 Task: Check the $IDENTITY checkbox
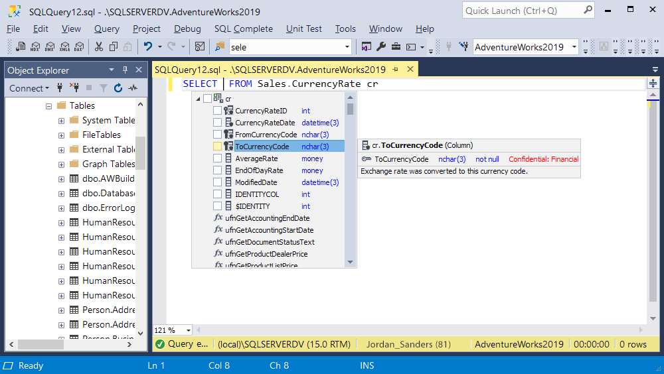pos(217,206)
